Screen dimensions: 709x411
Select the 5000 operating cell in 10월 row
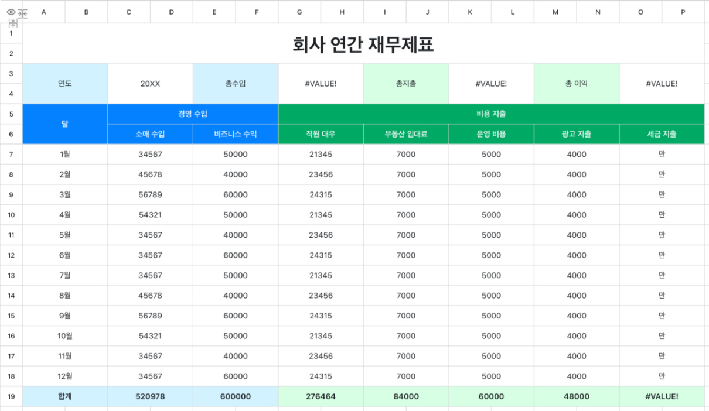[x=492, y=336]
